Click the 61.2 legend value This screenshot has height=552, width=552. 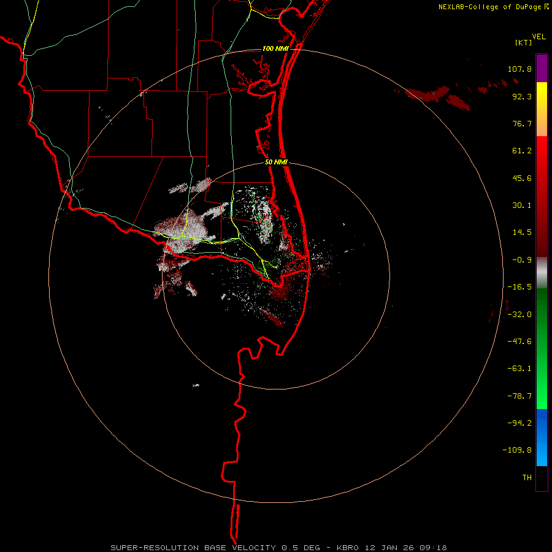522,151
